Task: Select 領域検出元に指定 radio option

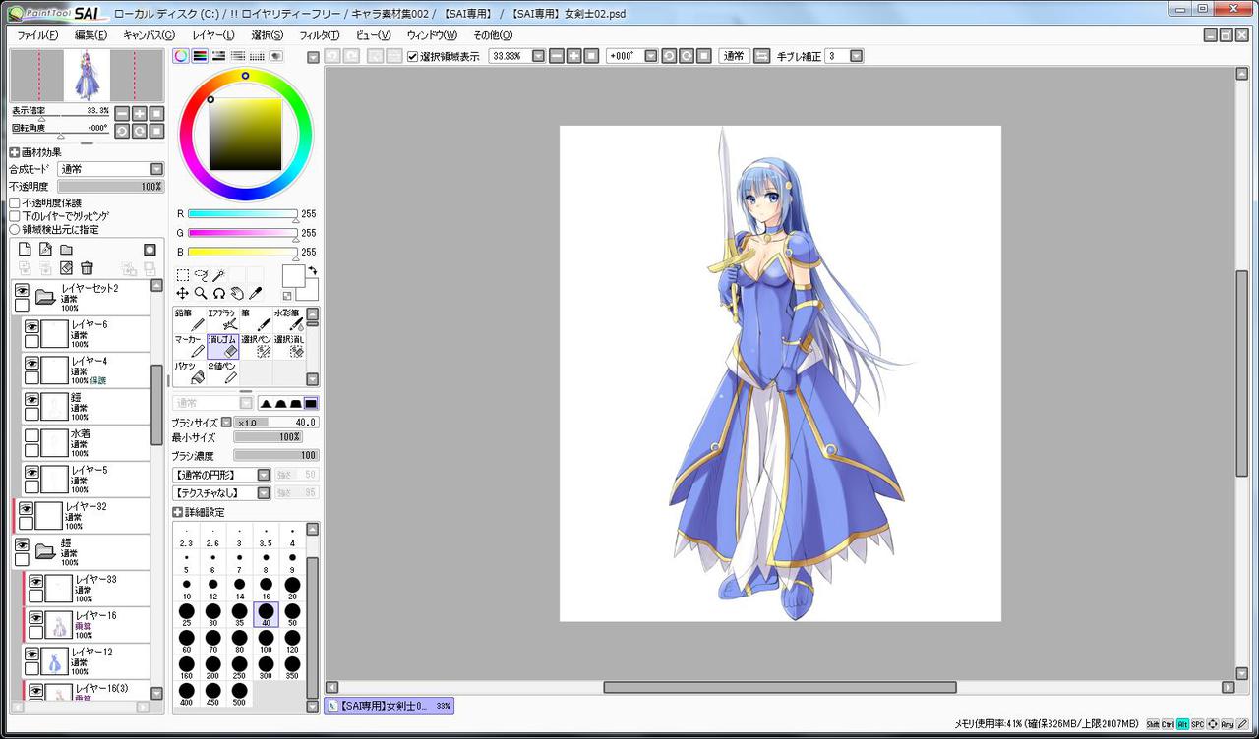Action: [15, 229]
